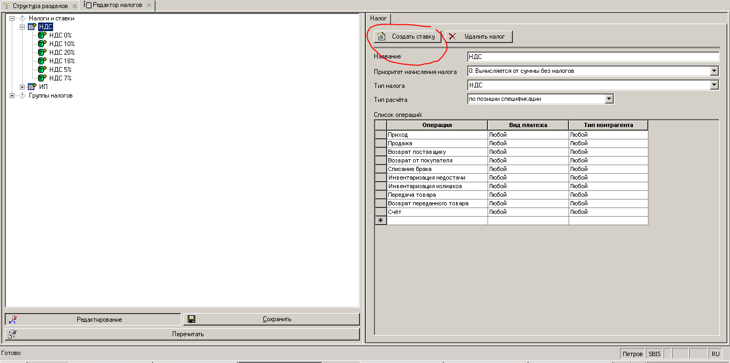
Task: Select НДС 18% in the tree
Action: 62,61
